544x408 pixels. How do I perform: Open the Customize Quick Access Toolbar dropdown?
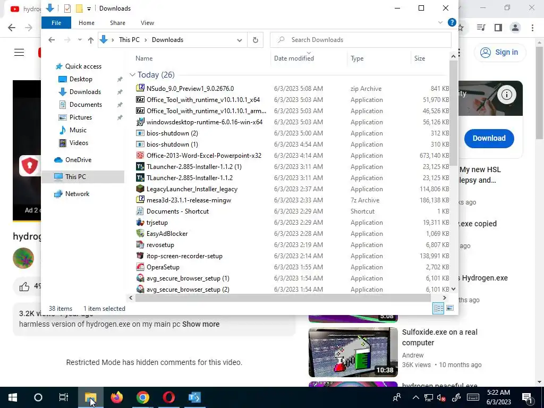pos(89,8)
